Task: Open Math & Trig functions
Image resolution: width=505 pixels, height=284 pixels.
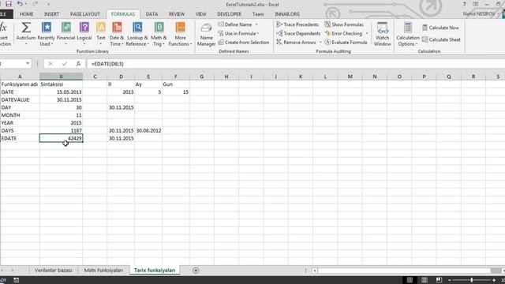Action: click(159, 34)
